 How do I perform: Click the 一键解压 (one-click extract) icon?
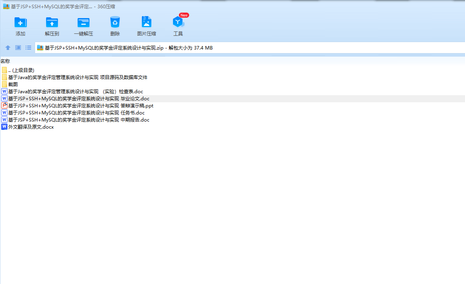click(x=83, y=22)
